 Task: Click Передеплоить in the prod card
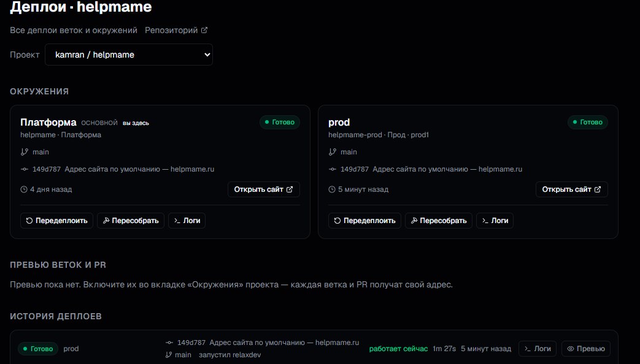(364, 221)
